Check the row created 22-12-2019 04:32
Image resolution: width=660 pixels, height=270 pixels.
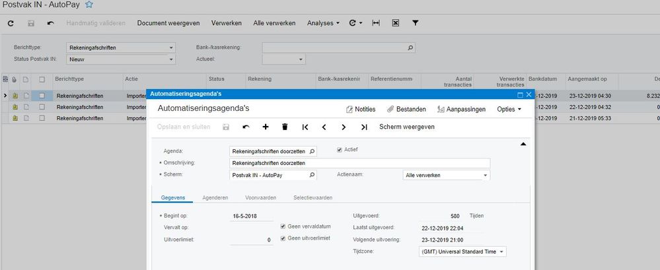tap(42, 107)
